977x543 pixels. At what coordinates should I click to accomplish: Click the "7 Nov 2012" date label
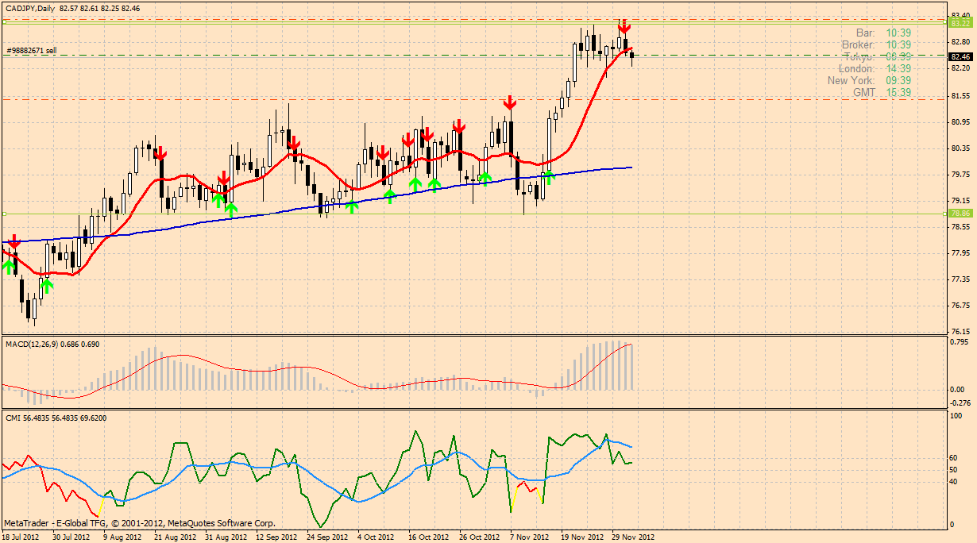[x=530, y=537]
